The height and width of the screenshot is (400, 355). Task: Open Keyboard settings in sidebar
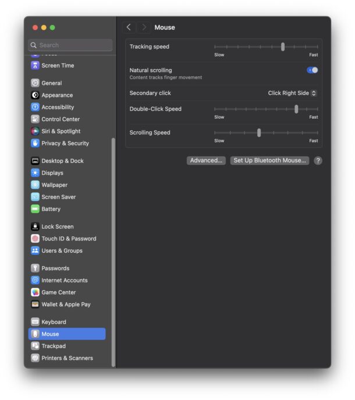(x=54, y=322)
